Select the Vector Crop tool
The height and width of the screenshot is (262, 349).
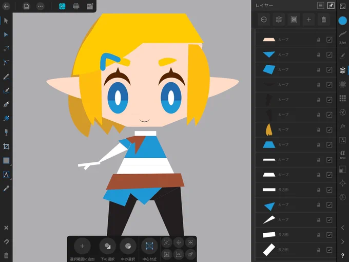pos(6,146)
